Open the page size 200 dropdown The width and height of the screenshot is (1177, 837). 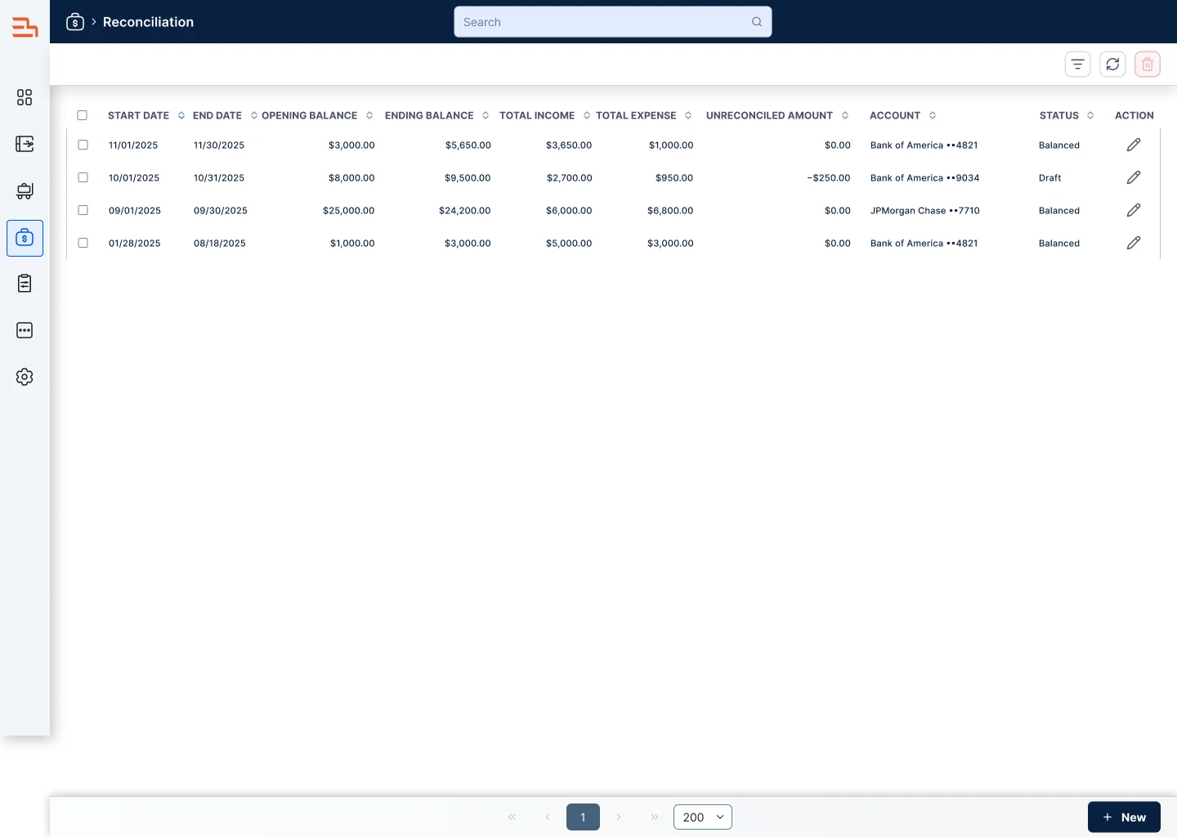click(x=703, y=817)
